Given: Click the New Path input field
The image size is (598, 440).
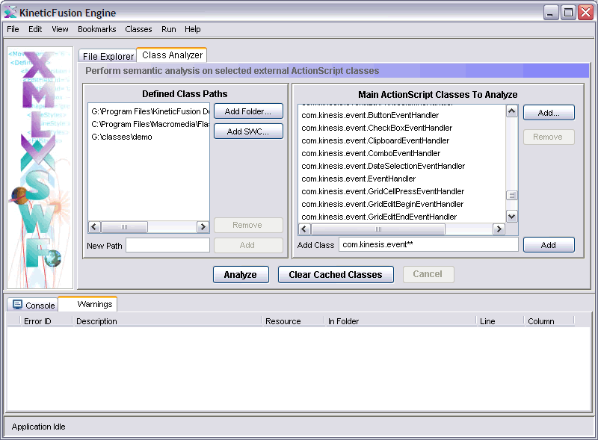Looking at the screenshot, I should point(167,245).
